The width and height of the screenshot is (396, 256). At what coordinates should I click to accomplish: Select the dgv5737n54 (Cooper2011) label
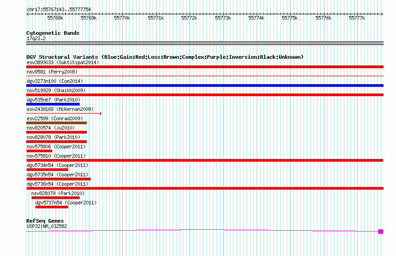coord(66,203)
